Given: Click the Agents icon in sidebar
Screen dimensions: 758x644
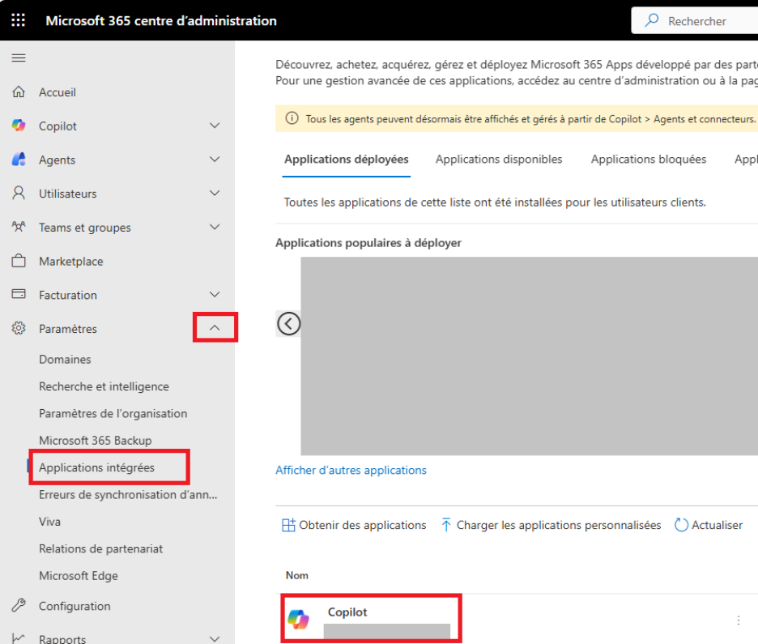Looking at the screenshot, I should pos(19,160).
